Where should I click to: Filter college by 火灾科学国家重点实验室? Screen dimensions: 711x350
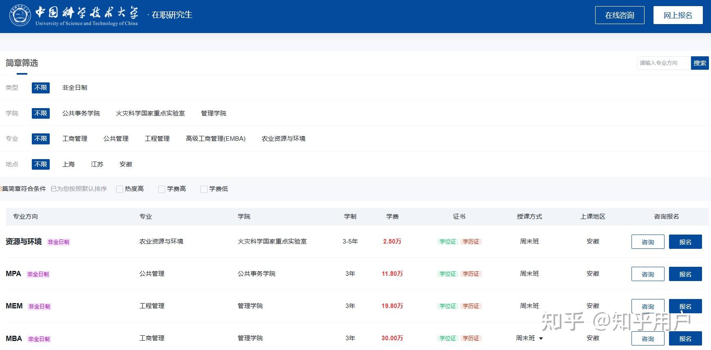click(x=150, y=113)
